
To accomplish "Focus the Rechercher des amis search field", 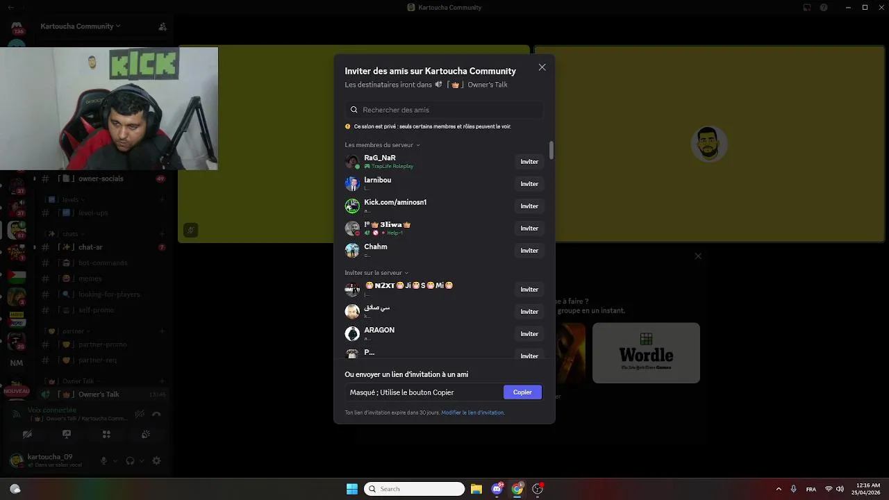I will coord(444,110).
